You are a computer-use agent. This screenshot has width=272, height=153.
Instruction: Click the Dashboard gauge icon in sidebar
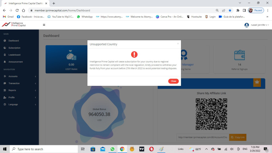[5, 41]
